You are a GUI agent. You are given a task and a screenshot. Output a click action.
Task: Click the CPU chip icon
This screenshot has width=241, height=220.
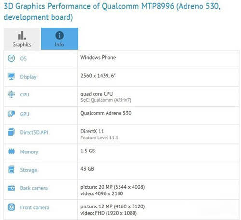click(x=12, y=95)
